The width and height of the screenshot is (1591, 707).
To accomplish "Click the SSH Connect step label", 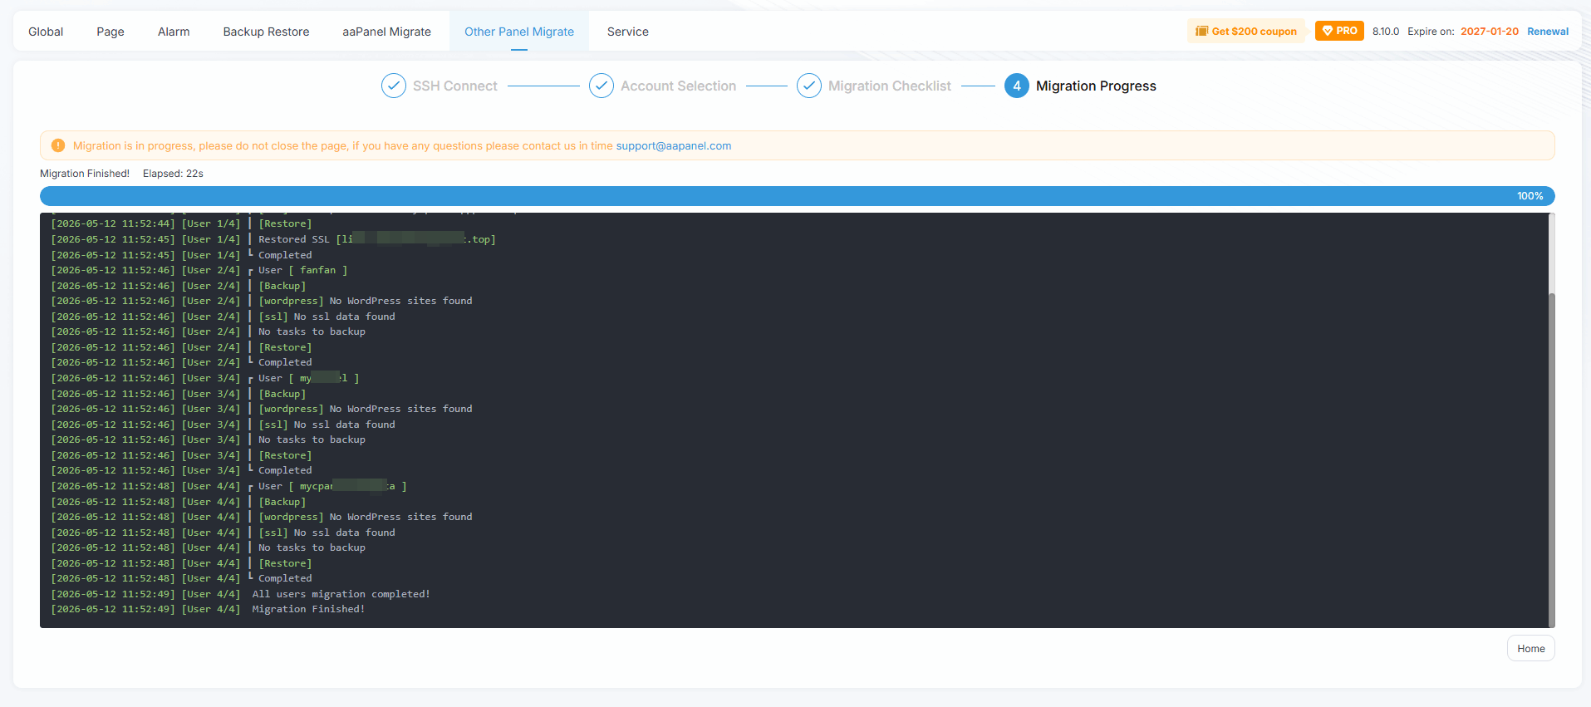I will pos(455,86).
